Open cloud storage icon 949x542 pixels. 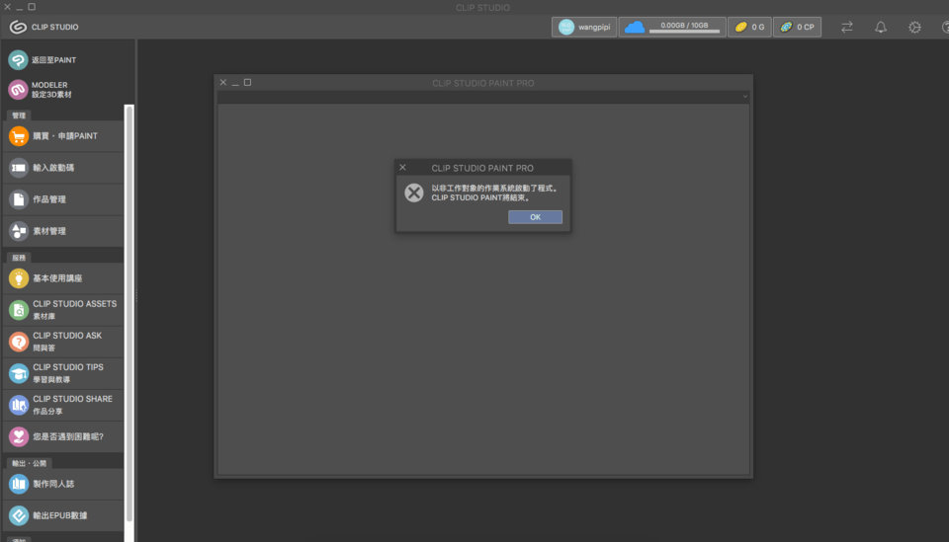(x=635, y=27)
